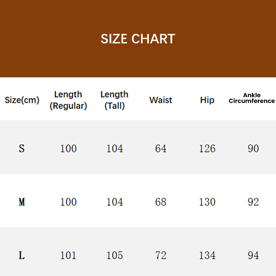The image size is (276, 276).
Task: Click the M size row label
Action: click(x=22, y=202)
